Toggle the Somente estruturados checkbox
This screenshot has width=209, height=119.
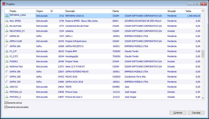pyautogui.click(x=6, y=107)
